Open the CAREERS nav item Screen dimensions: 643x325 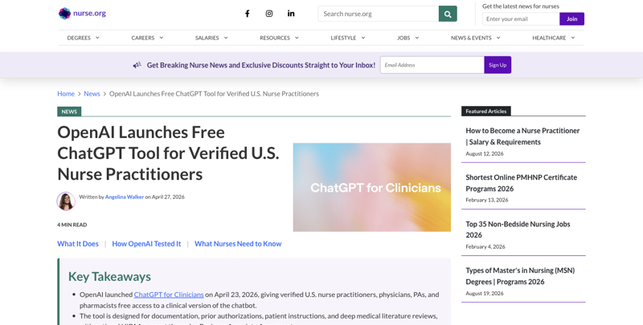coord(143,38)
